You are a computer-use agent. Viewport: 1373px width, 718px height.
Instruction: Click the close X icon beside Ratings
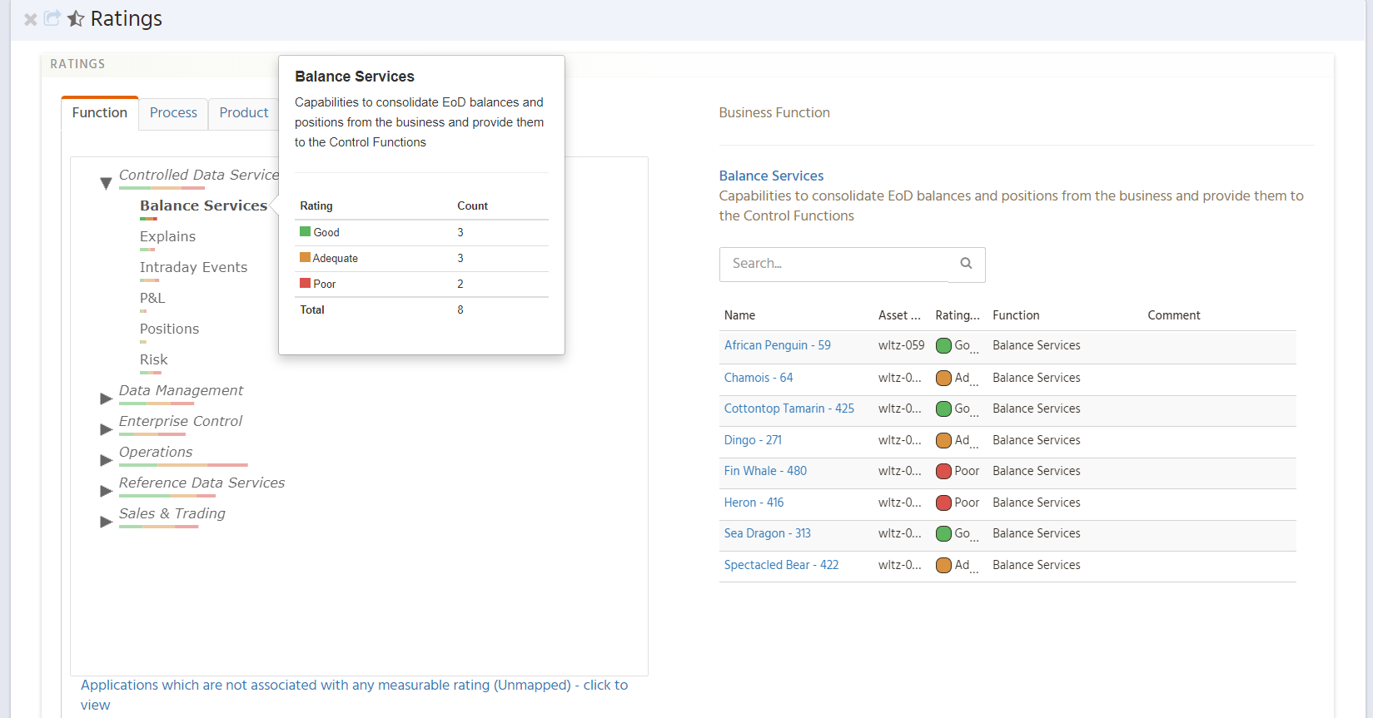30,19
